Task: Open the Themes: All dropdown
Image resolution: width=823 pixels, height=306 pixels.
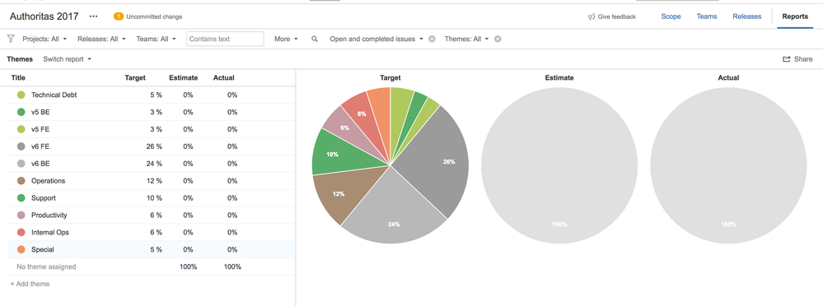Action: [466, 39]
